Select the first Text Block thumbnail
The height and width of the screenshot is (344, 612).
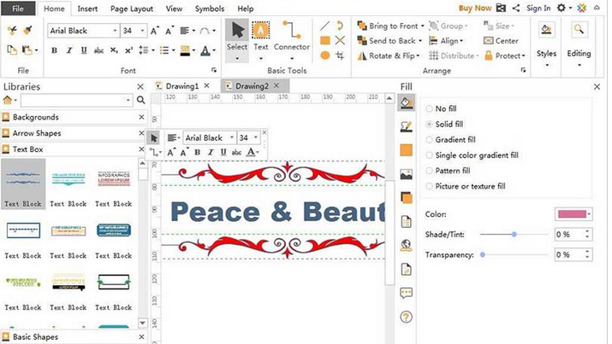[x=23, y=184]
